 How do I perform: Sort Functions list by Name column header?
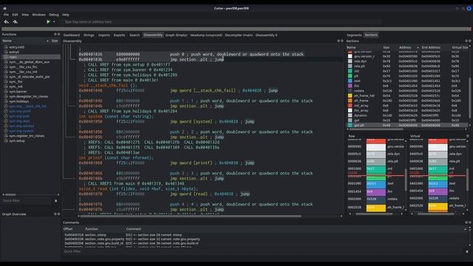tap(26, 41)
